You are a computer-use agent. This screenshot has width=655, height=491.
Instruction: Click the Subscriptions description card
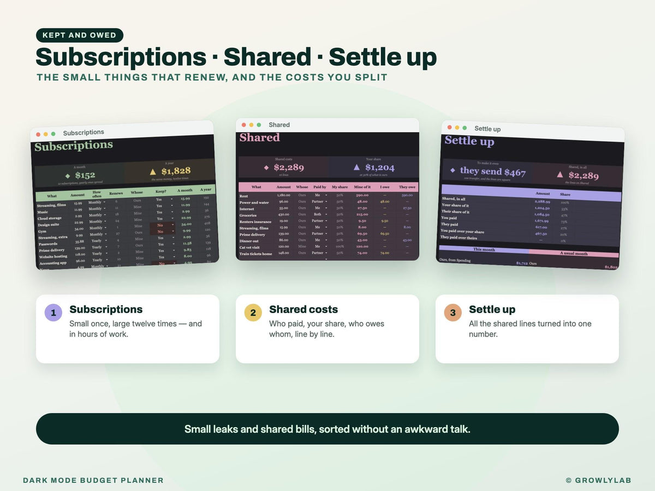point(128,329)
